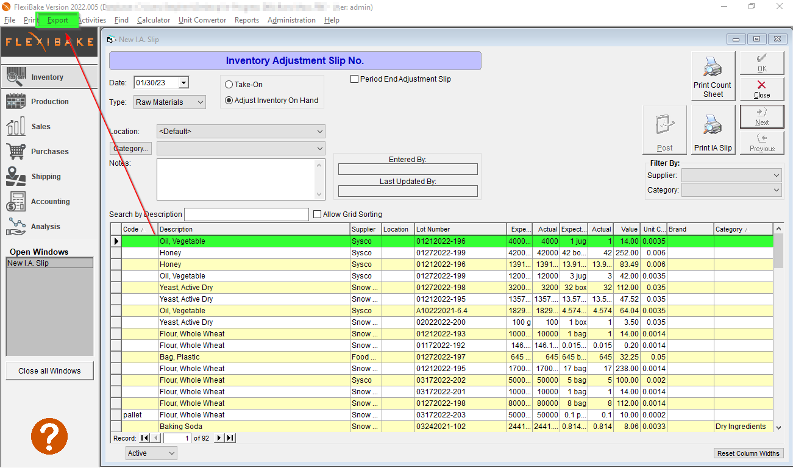Select the Take-On radio button
The height and width of the screenshot is (468, 793).
(x=229, y=85)
